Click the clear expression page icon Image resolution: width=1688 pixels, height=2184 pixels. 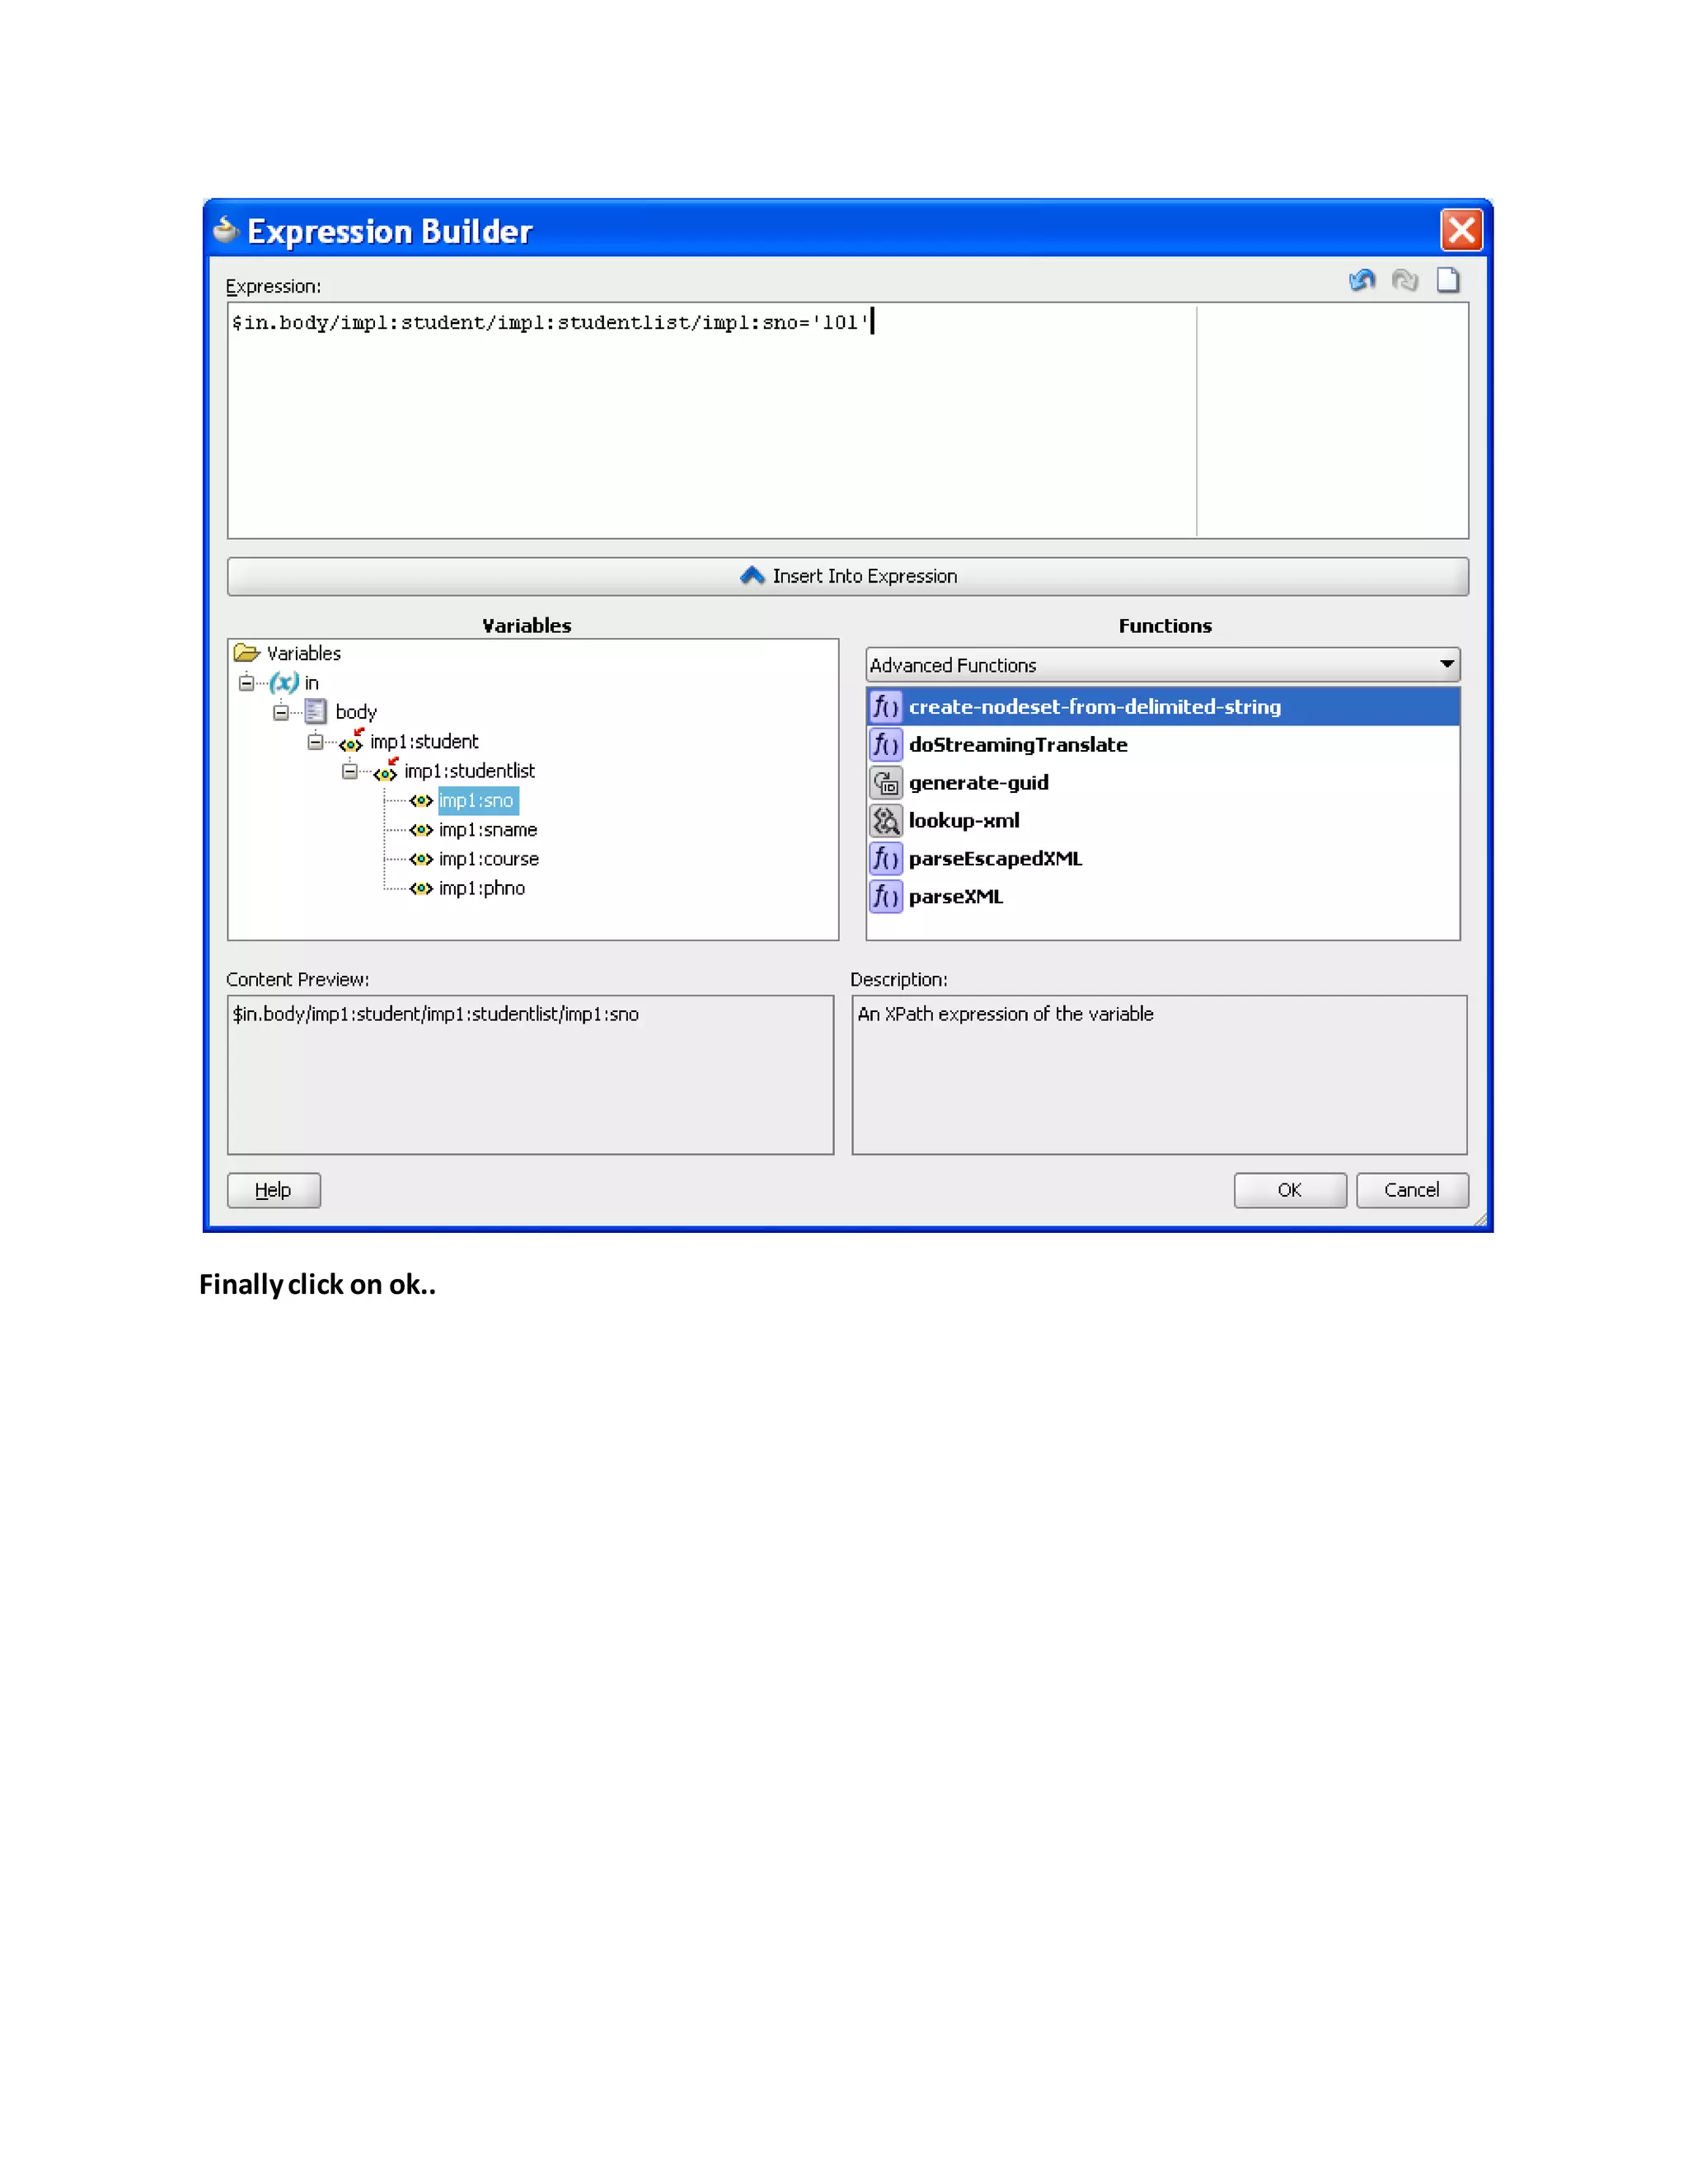coord(1447,281)
